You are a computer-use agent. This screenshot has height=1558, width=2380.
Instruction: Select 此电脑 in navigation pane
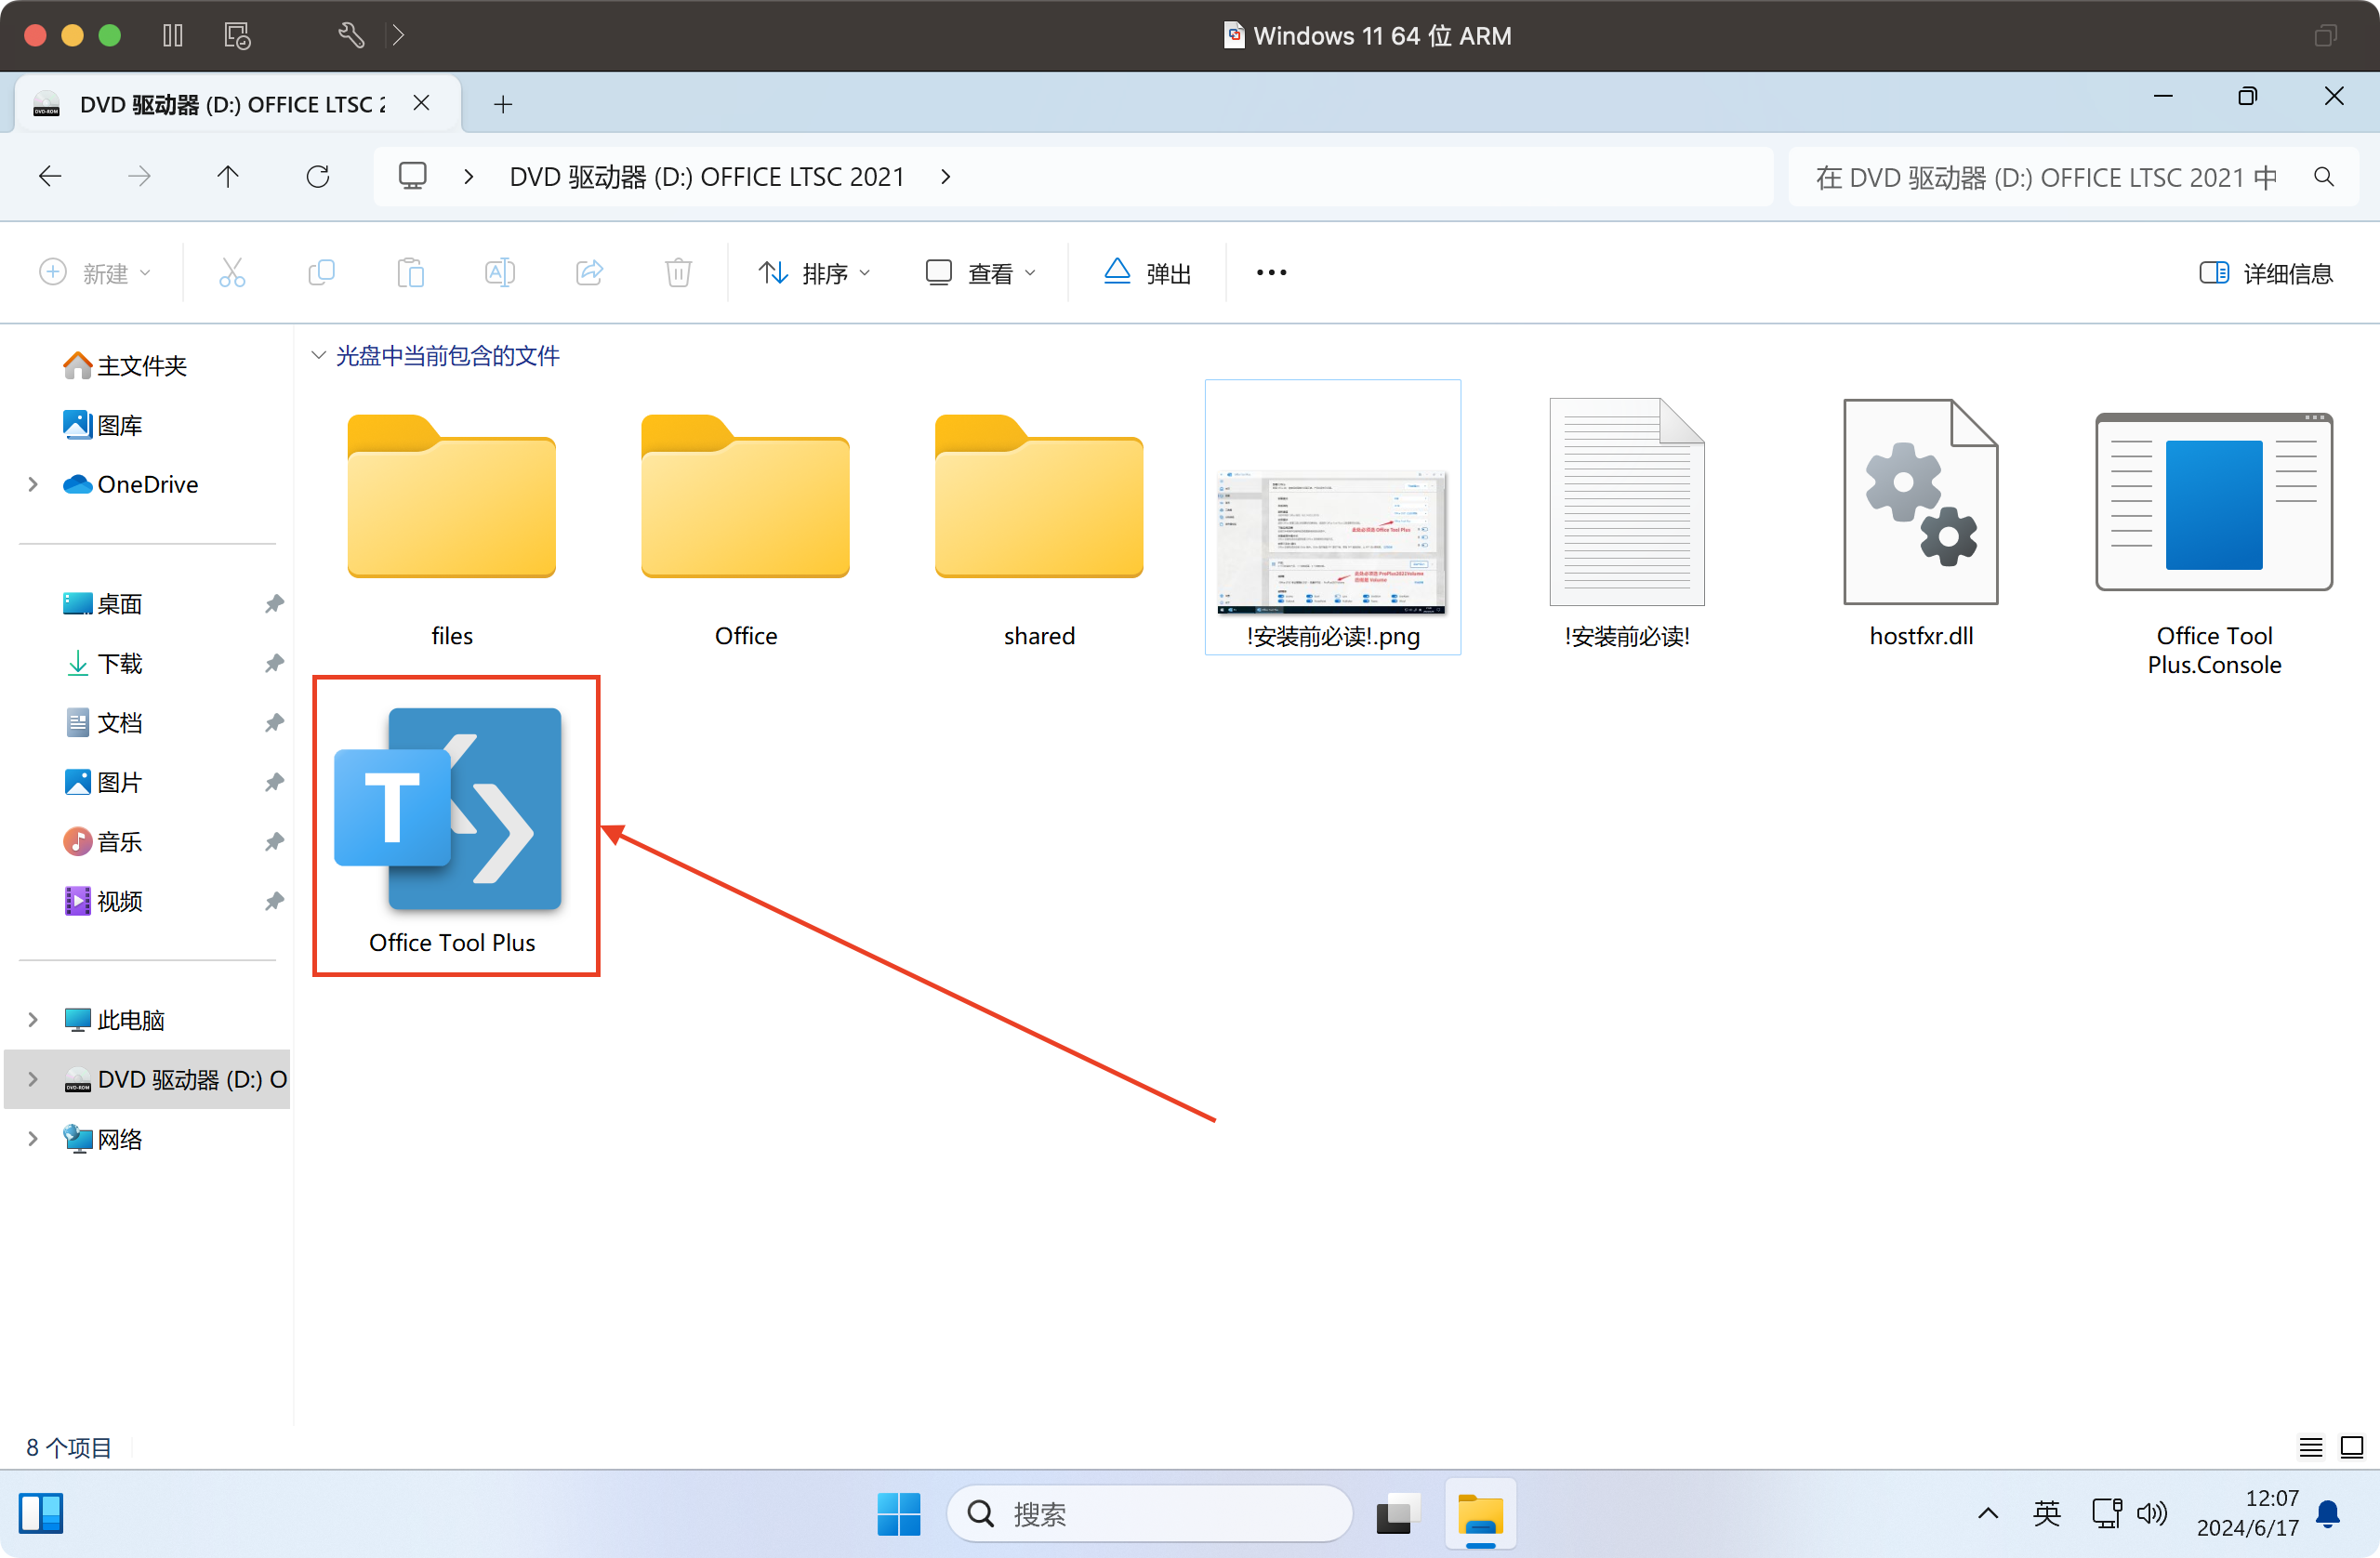coord(115,1019)
